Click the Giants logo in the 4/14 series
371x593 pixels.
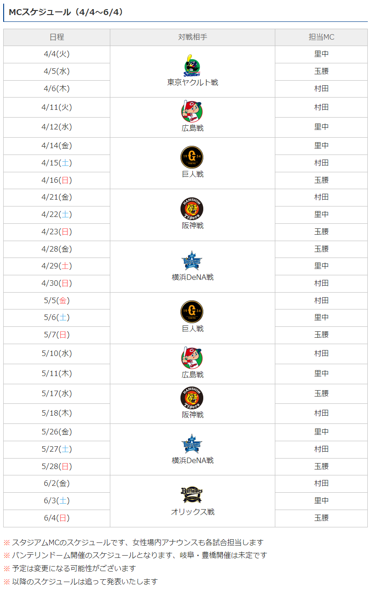192,157
